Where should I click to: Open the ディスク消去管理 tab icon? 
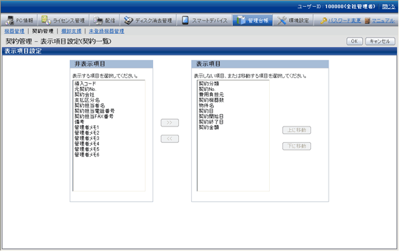tap(128, 20)
